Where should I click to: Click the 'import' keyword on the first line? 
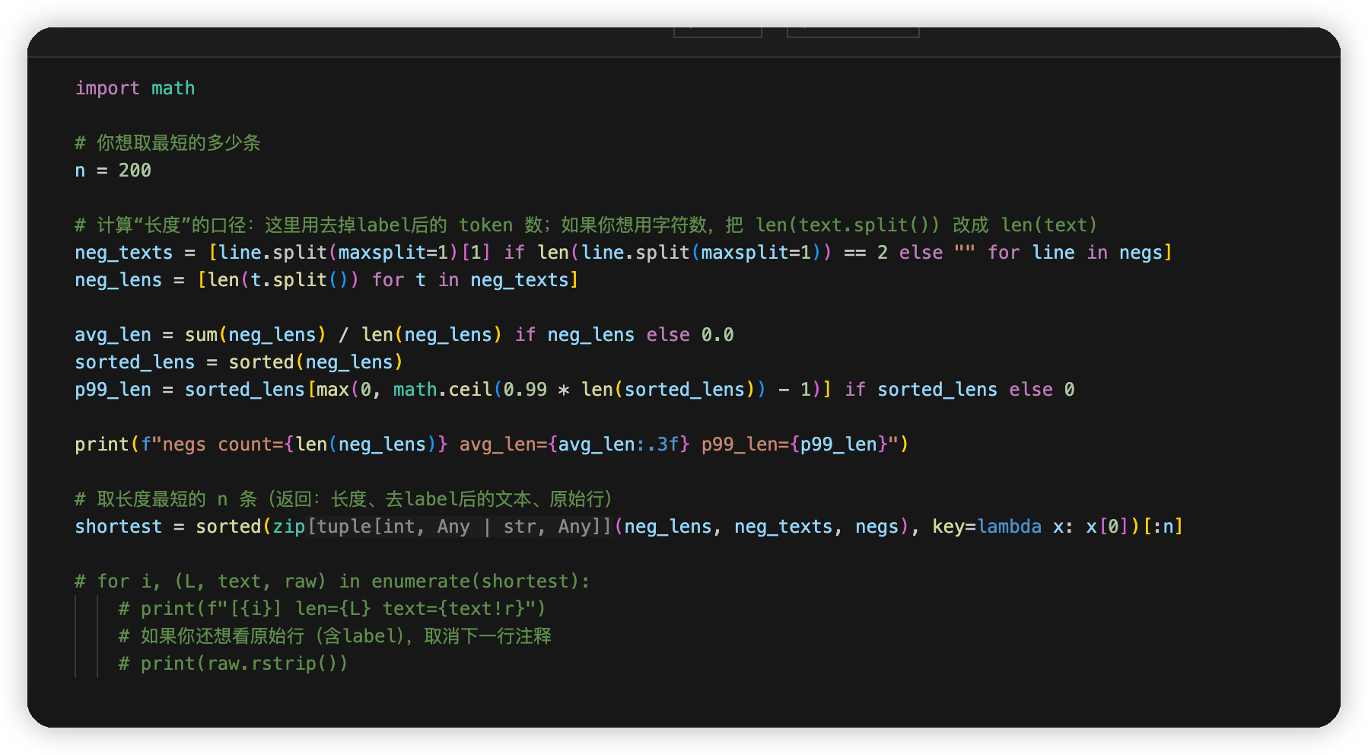pyautogui.click(x=107, y=88)
